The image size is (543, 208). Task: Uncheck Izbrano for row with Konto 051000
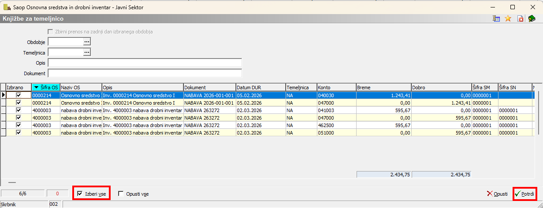19,132
